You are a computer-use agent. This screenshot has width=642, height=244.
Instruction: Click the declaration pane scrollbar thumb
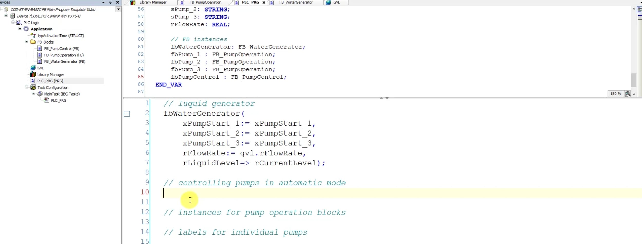point(634,80)
